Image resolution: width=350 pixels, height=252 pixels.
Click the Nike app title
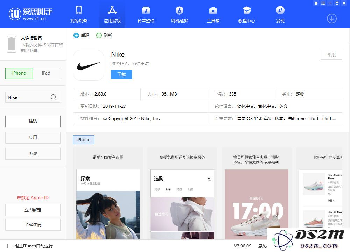pyautogui.click(x=118, y=55)
